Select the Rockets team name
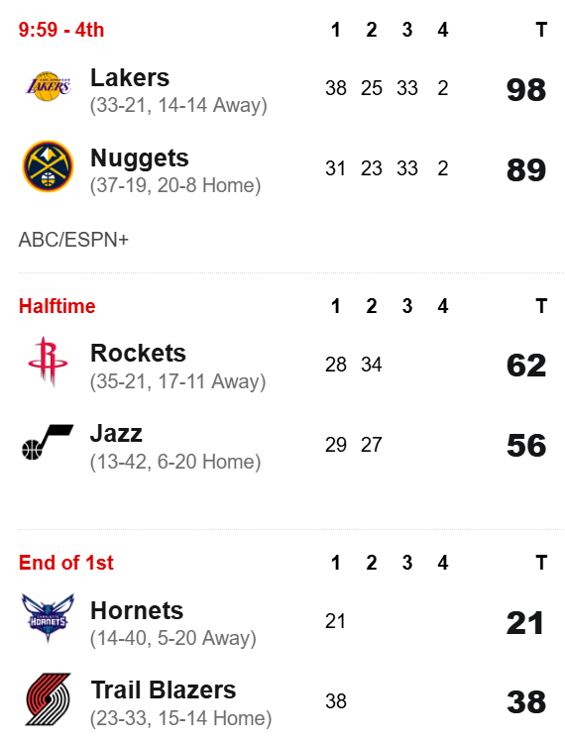The height and width of the screenshot is (742, 565). 138,354
